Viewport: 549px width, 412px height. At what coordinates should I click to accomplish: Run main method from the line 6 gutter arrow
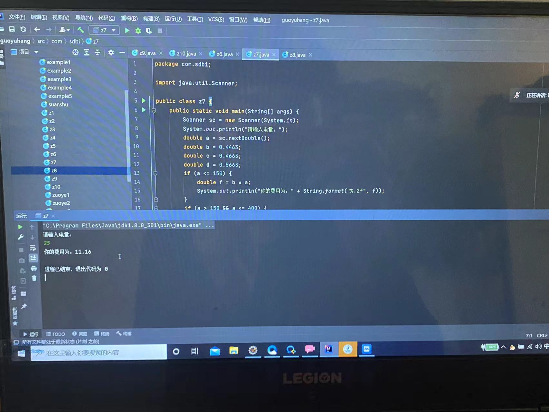[x=144, y=110]
